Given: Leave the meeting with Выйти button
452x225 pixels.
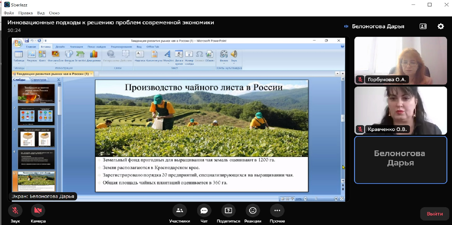Looking at the screenshot, I should click(x=434, y=214).
